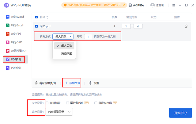Click 添加文件 to add files
This screenshot has width=196, height=124.
click(73, 83)
